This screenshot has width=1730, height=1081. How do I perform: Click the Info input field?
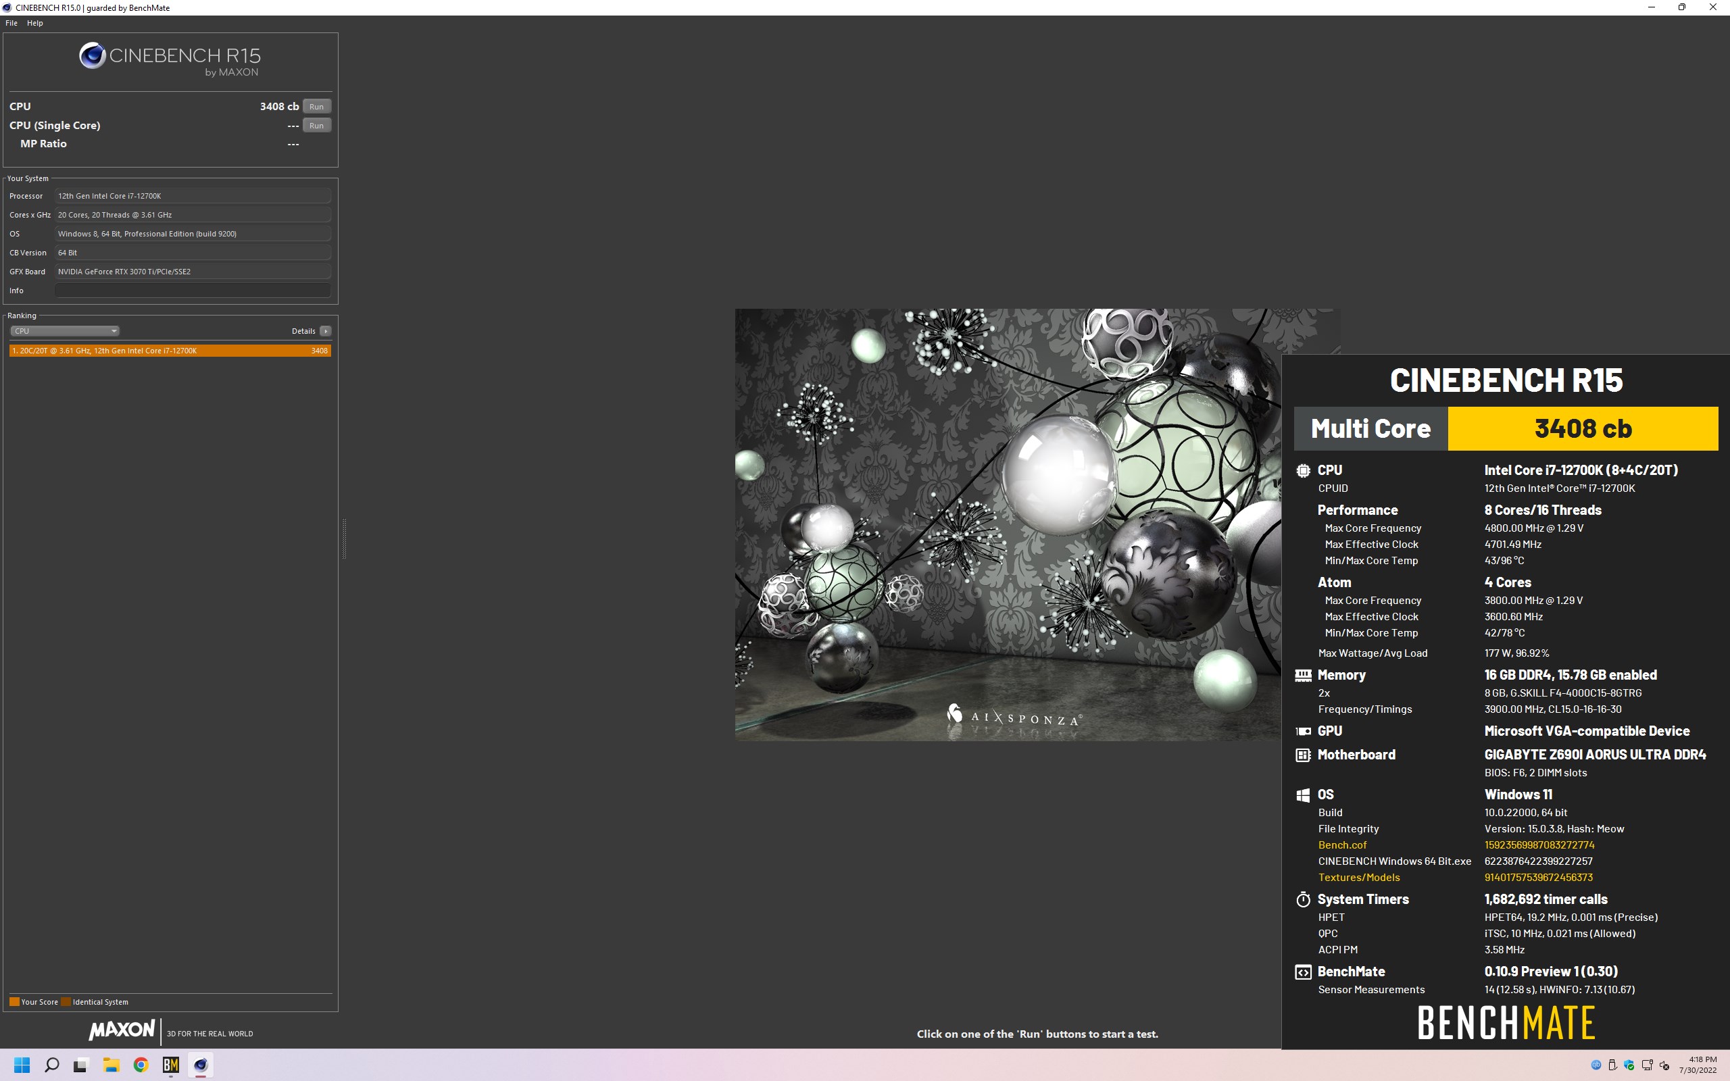click(193, 291)
